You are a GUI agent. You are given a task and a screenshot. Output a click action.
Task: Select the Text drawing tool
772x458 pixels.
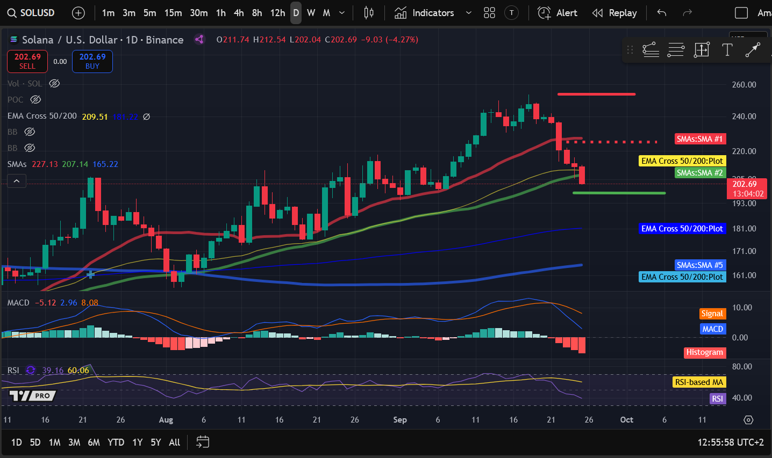point(727,50)
